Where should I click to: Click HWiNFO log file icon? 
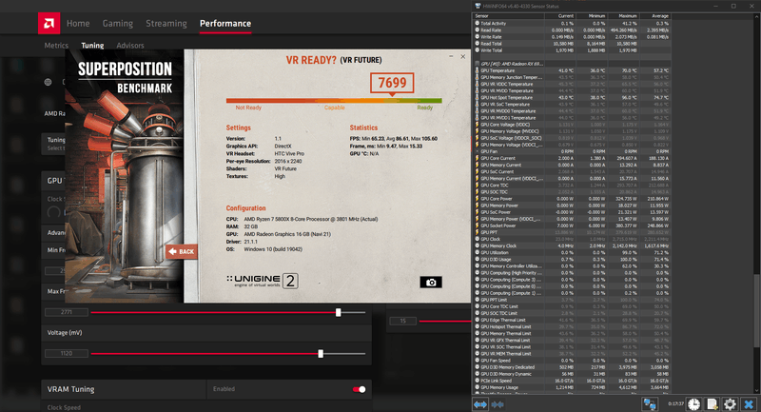click(x=712, y=403)
